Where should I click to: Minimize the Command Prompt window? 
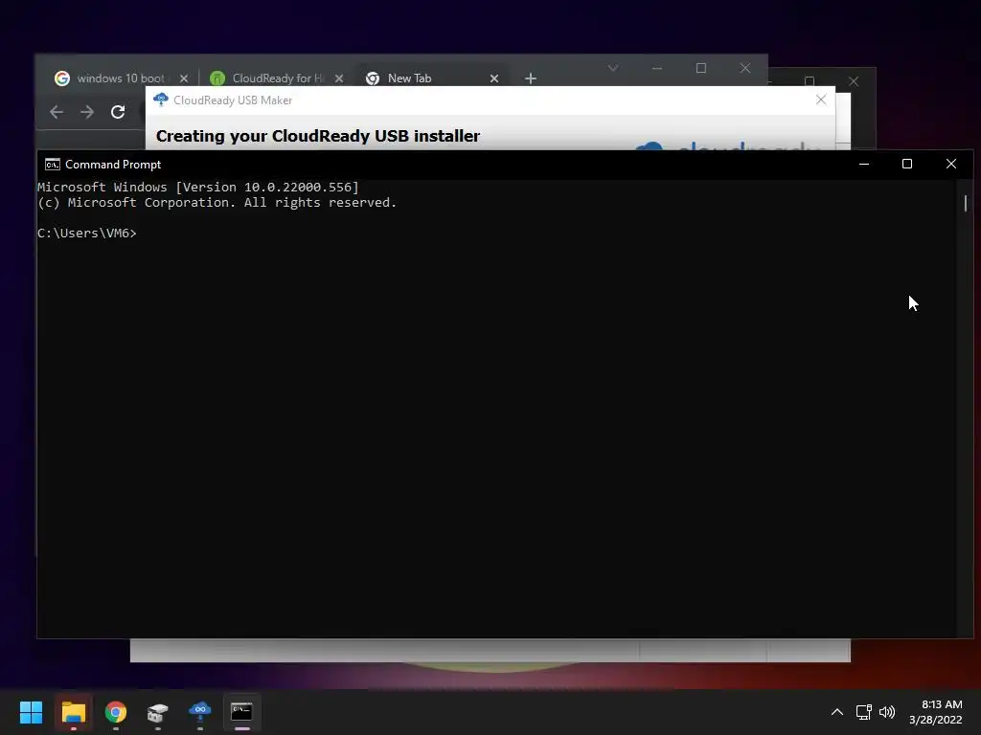(x=864, y=165)
